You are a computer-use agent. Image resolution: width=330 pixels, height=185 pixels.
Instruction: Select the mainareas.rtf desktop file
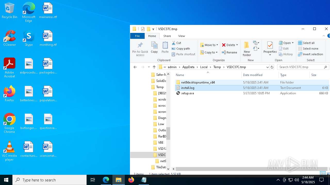tap(48, 11)
